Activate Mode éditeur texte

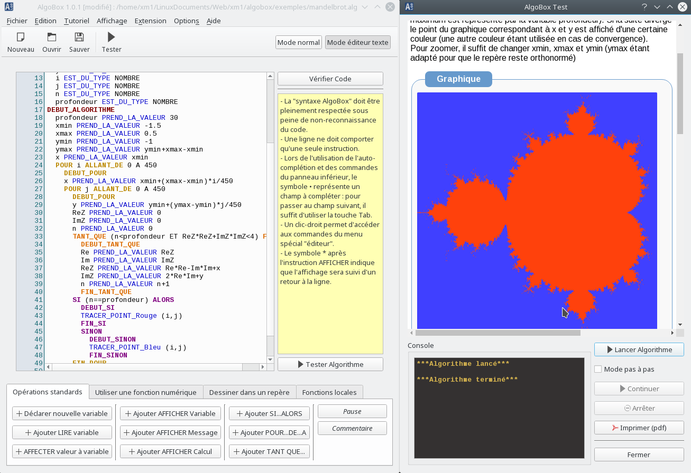[x=358, y=42]
